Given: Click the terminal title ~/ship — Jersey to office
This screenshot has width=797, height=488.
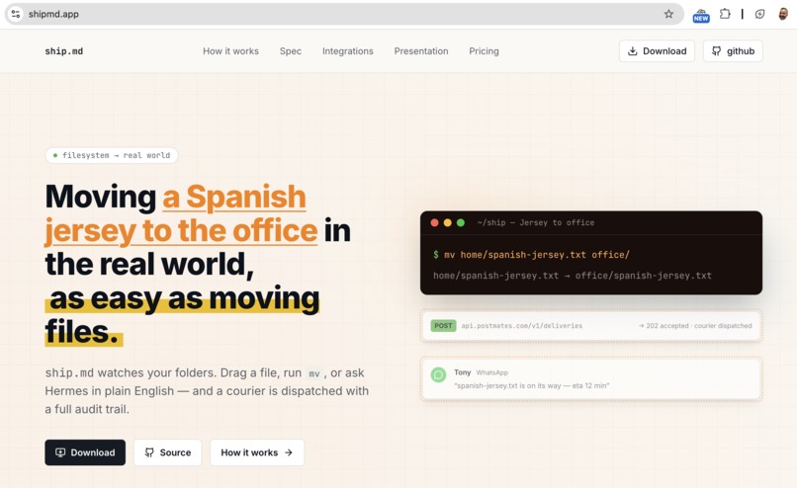Looking at the screenshot, I should click(536, 223).
